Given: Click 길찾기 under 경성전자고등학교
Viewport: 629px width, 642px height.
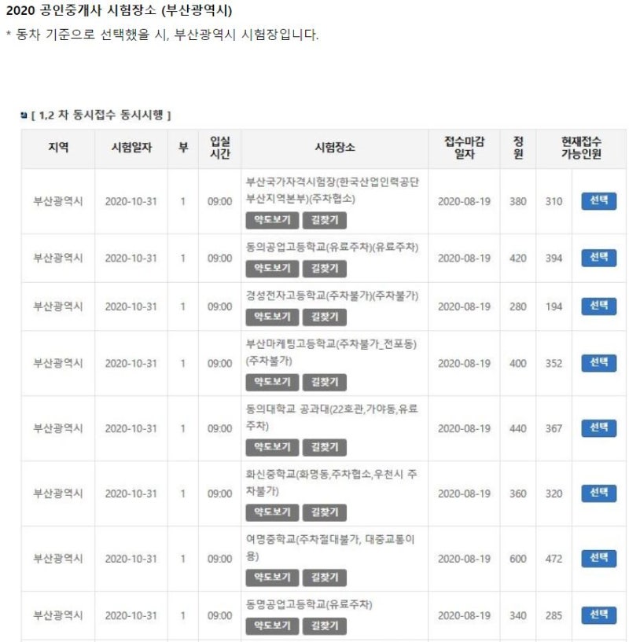Looking at the screenshot, I should (x=325, y=317).
